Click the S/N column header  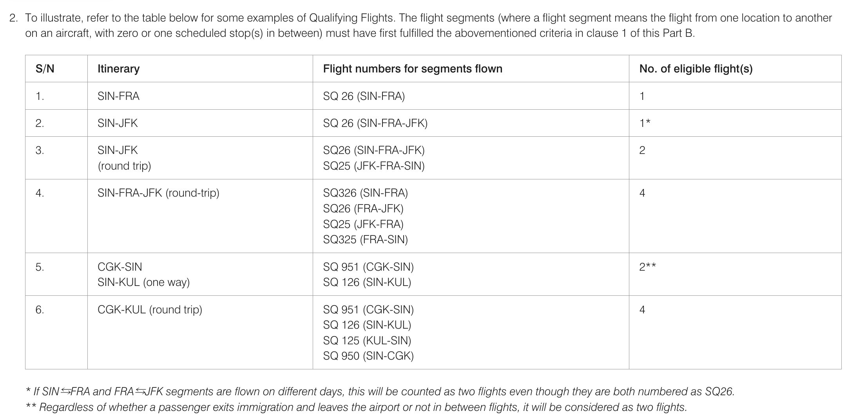[x=45, y=69]
